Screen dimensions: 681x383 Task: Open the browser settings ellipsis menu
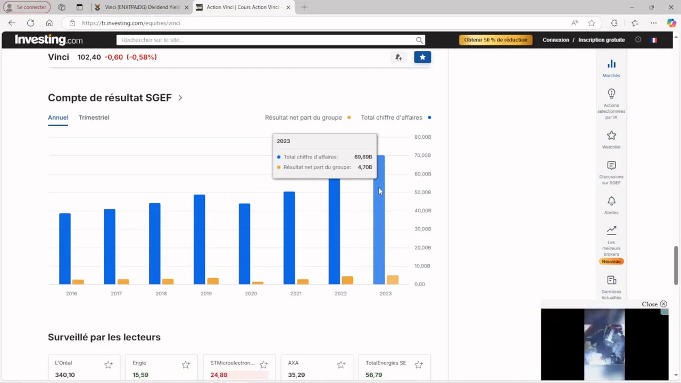[654, 23]
